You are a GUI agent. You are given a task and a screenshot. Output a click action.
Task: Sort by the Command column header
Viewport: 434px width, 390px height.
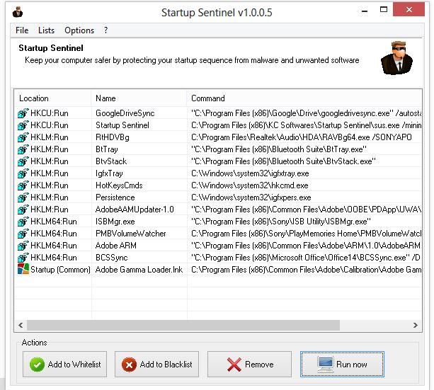[x=304, y=98]
